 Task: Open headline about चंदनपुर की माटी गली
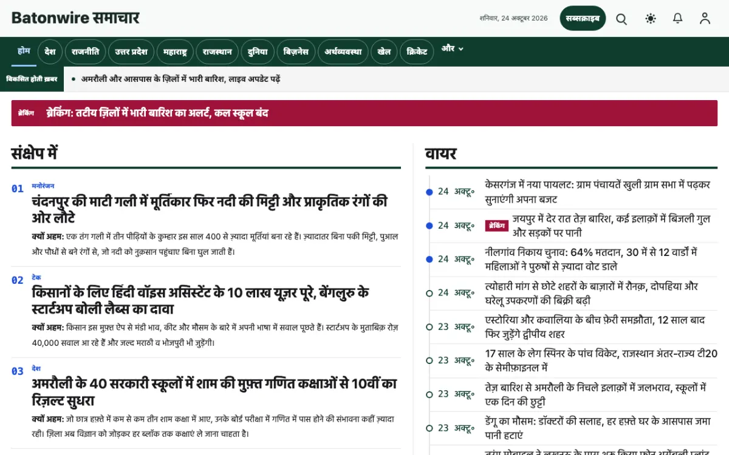click(210, 209)
